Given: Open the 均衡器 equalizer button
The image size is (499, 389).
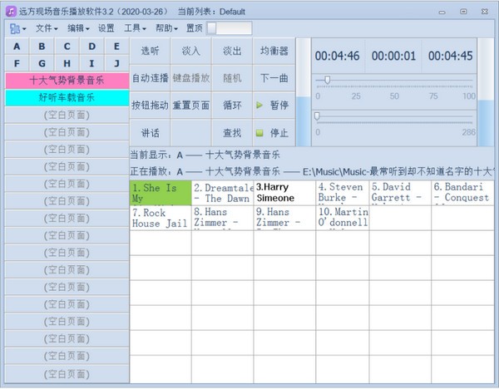Looking at the screenshot, I should pos(274,51).
